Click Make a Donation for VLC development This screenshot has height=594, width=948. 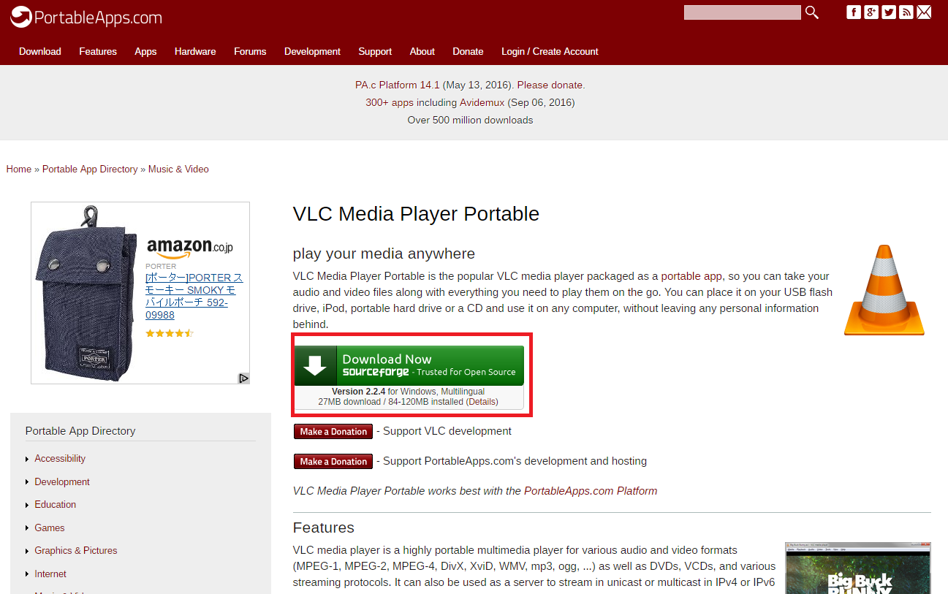[x=333, y=431]
